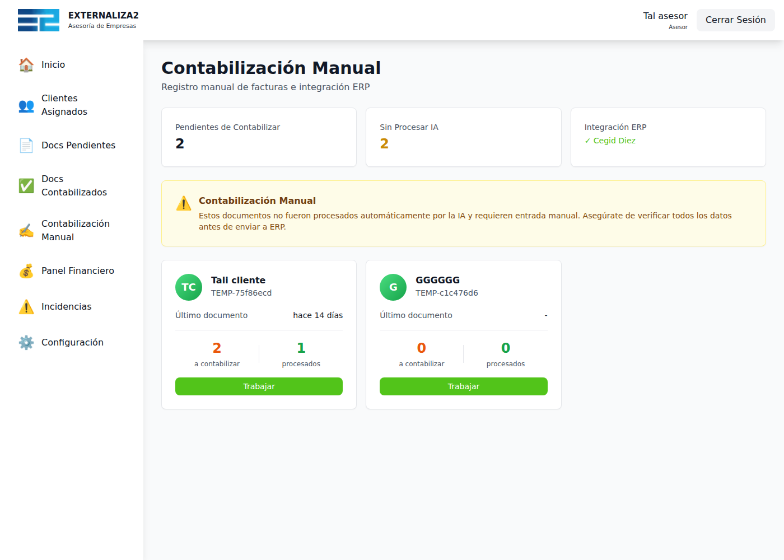Click the house icon beside Inicio

(x=26, y=65)
